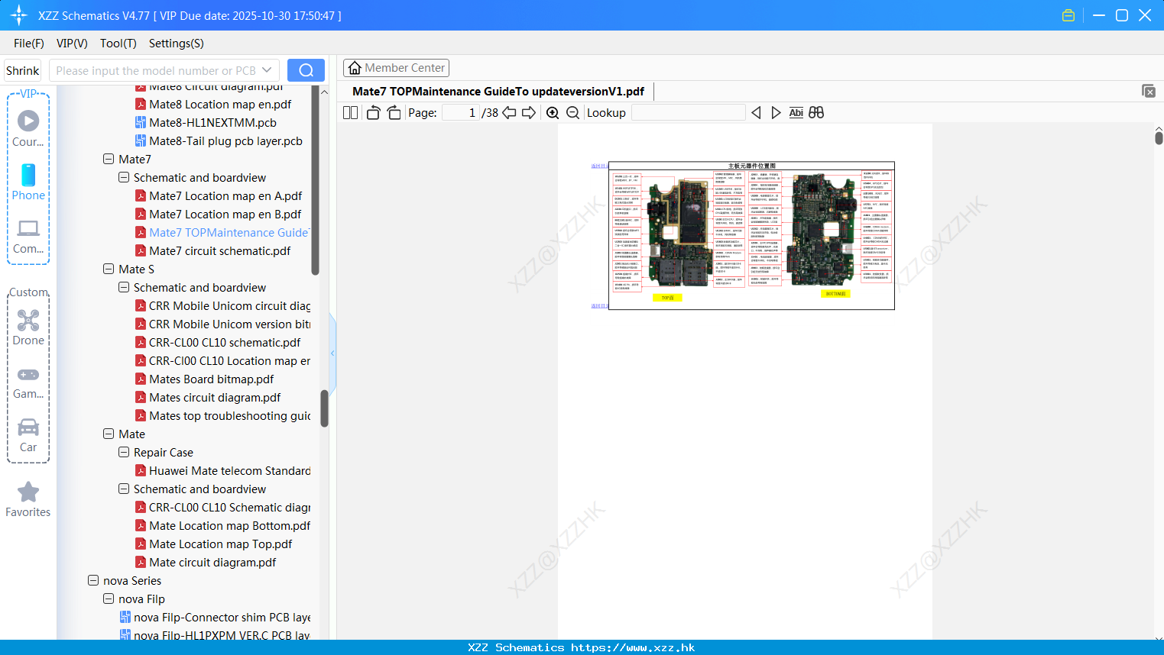The width and height of the screenshot is (1164, 655).
Task: Open nova Filp-Connector shim PCB layer file
Action: (x=222, y=617)
